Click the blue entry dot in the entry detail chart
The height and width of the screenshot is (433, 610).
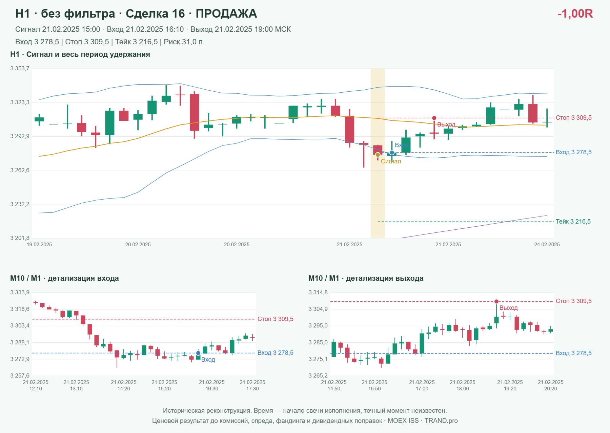tap(198, 353)
